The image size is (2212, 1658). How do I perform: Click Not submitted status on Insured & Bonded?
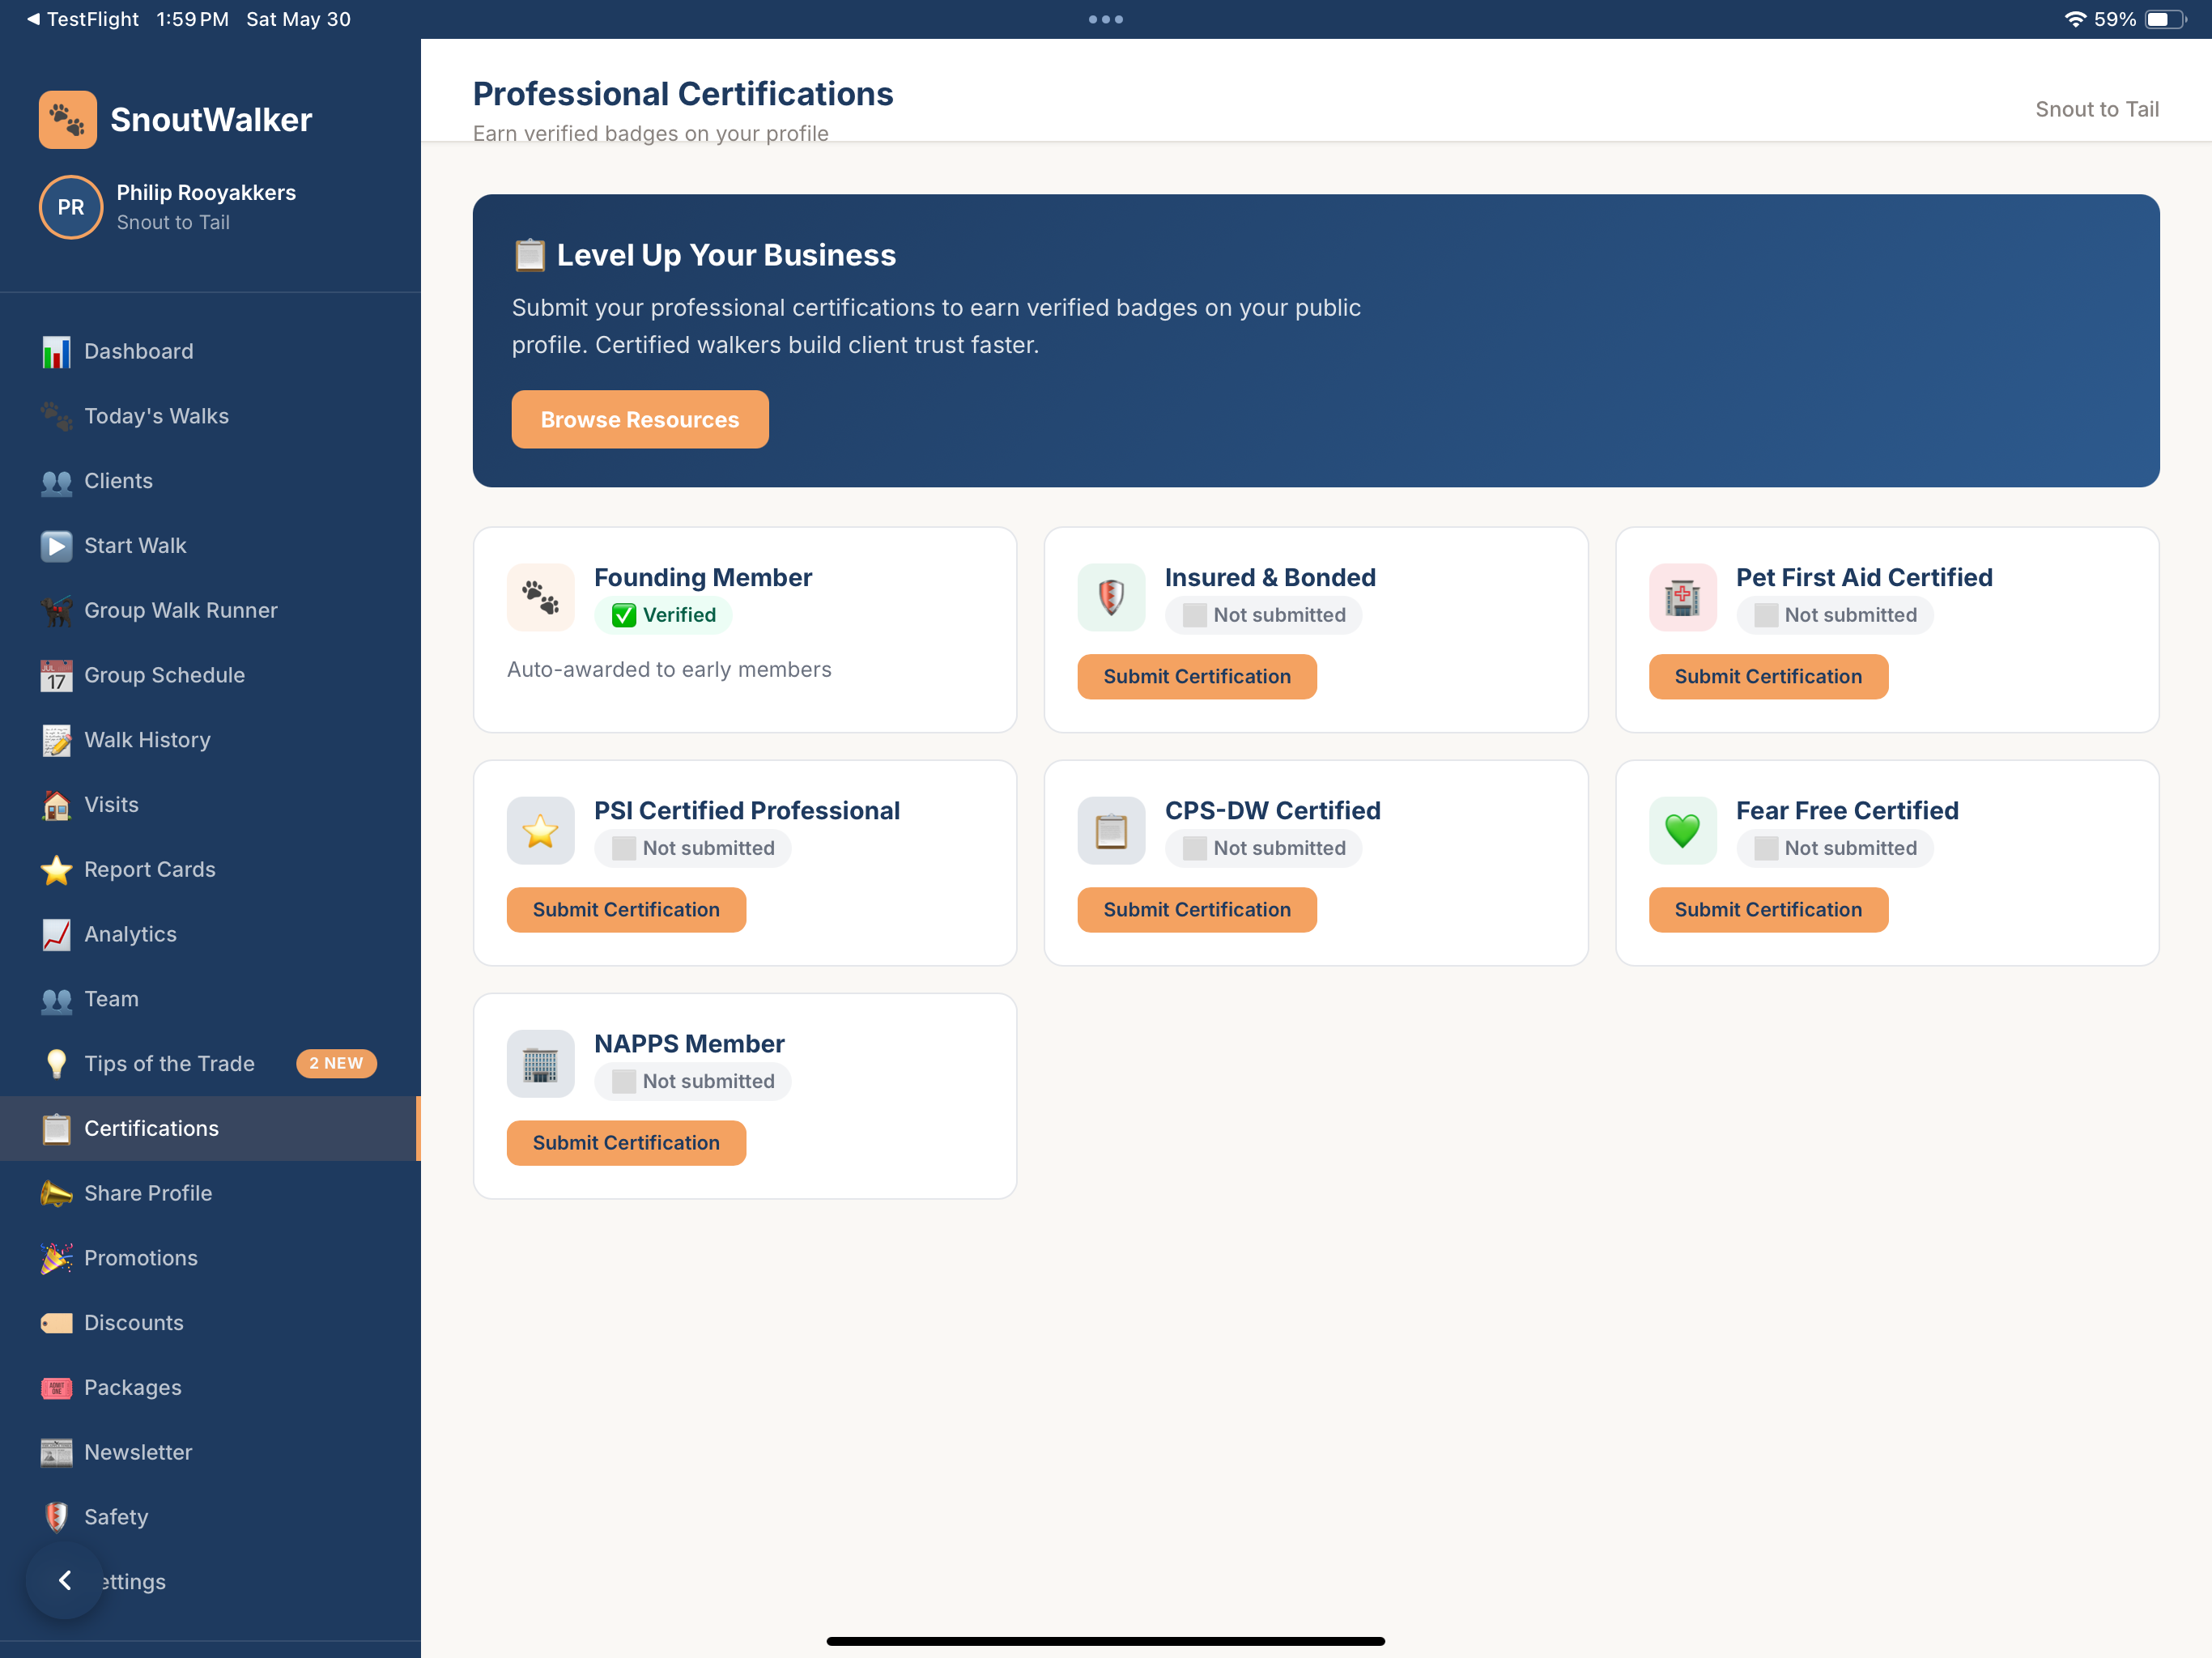pyautogui.click(x=1263, y=615)
